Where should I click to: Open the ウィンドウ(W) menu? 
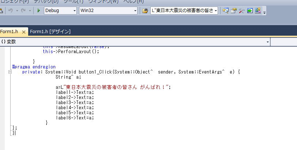(104, 1)
